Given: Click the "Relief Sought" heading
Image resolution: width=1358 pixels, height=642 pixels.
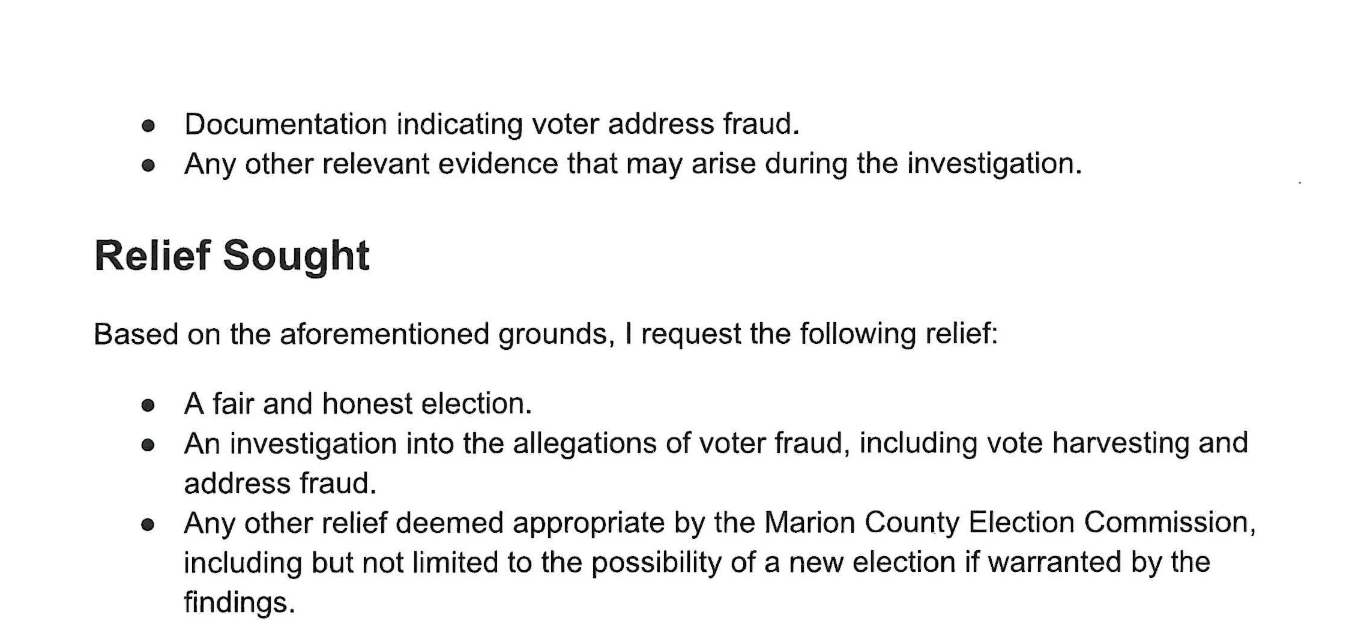Looking at the screenshot, I should click(232, 256).
